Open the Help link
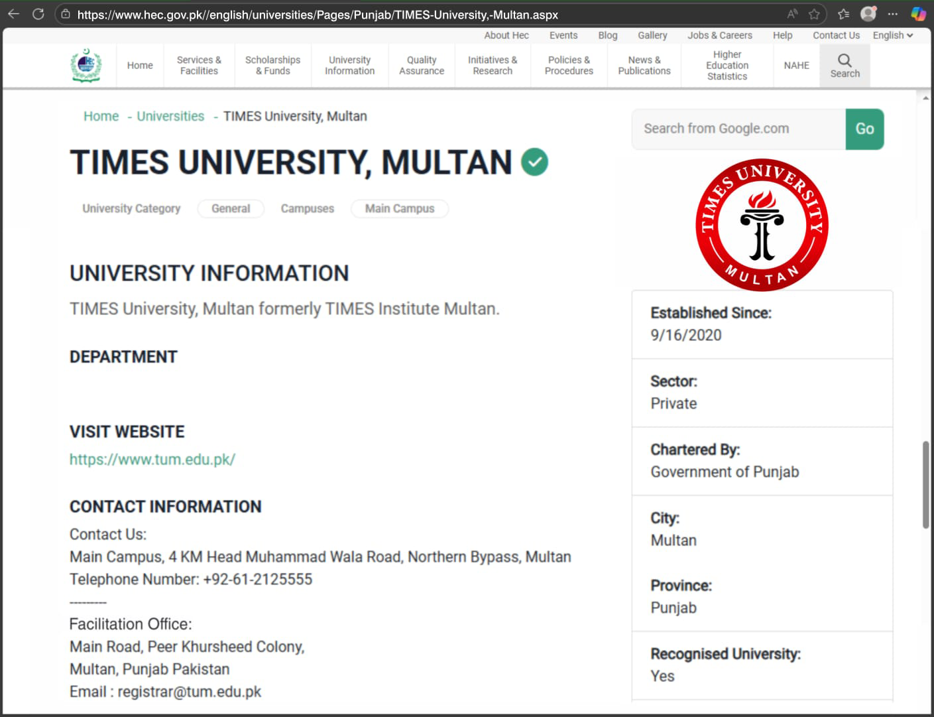Image resolution: width=934 pixels, height=717 pixels. coord(783,35)
